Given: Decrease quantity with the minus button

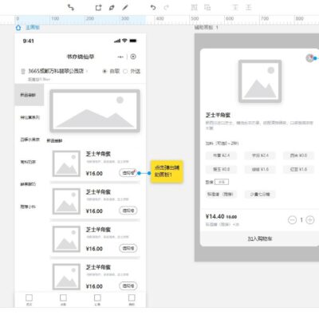Looking at the screenshot, I should click(x=292, y=220).
